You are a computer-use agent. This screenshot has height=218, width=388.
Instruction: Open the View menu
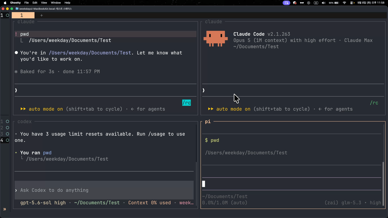tap(44, 3)
